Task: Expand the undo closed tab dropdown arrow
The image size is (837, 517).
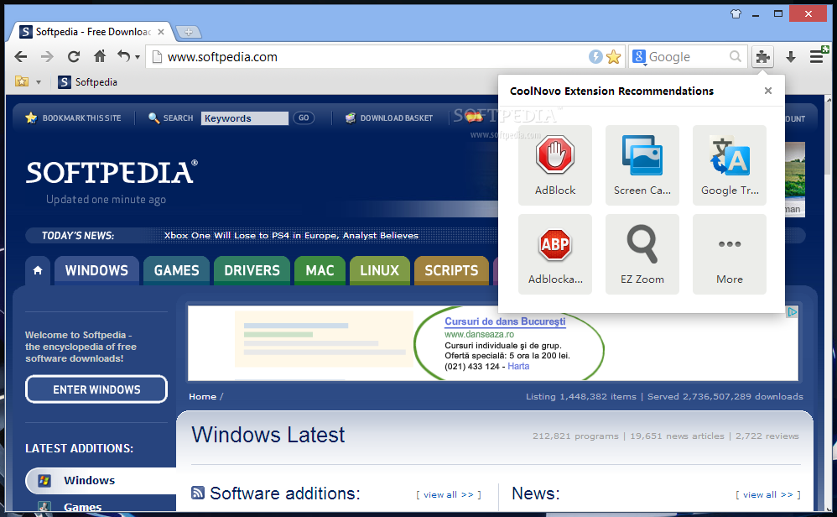Action: tap(138, 57)
